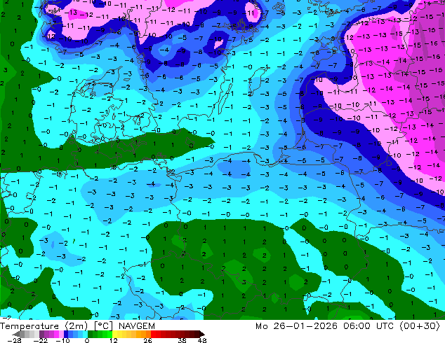This screenshot has width=445, height=343.
Task: Click the '[°C]' unit label
Action: 103,326
